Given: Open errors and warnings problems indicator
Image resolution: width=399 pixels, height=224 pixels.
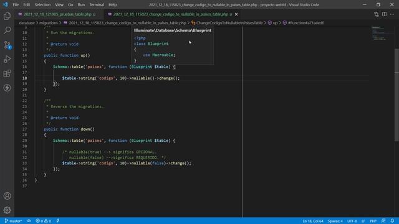Looking at the screenshot, I should pyautogui.click(x=43, y=221).
